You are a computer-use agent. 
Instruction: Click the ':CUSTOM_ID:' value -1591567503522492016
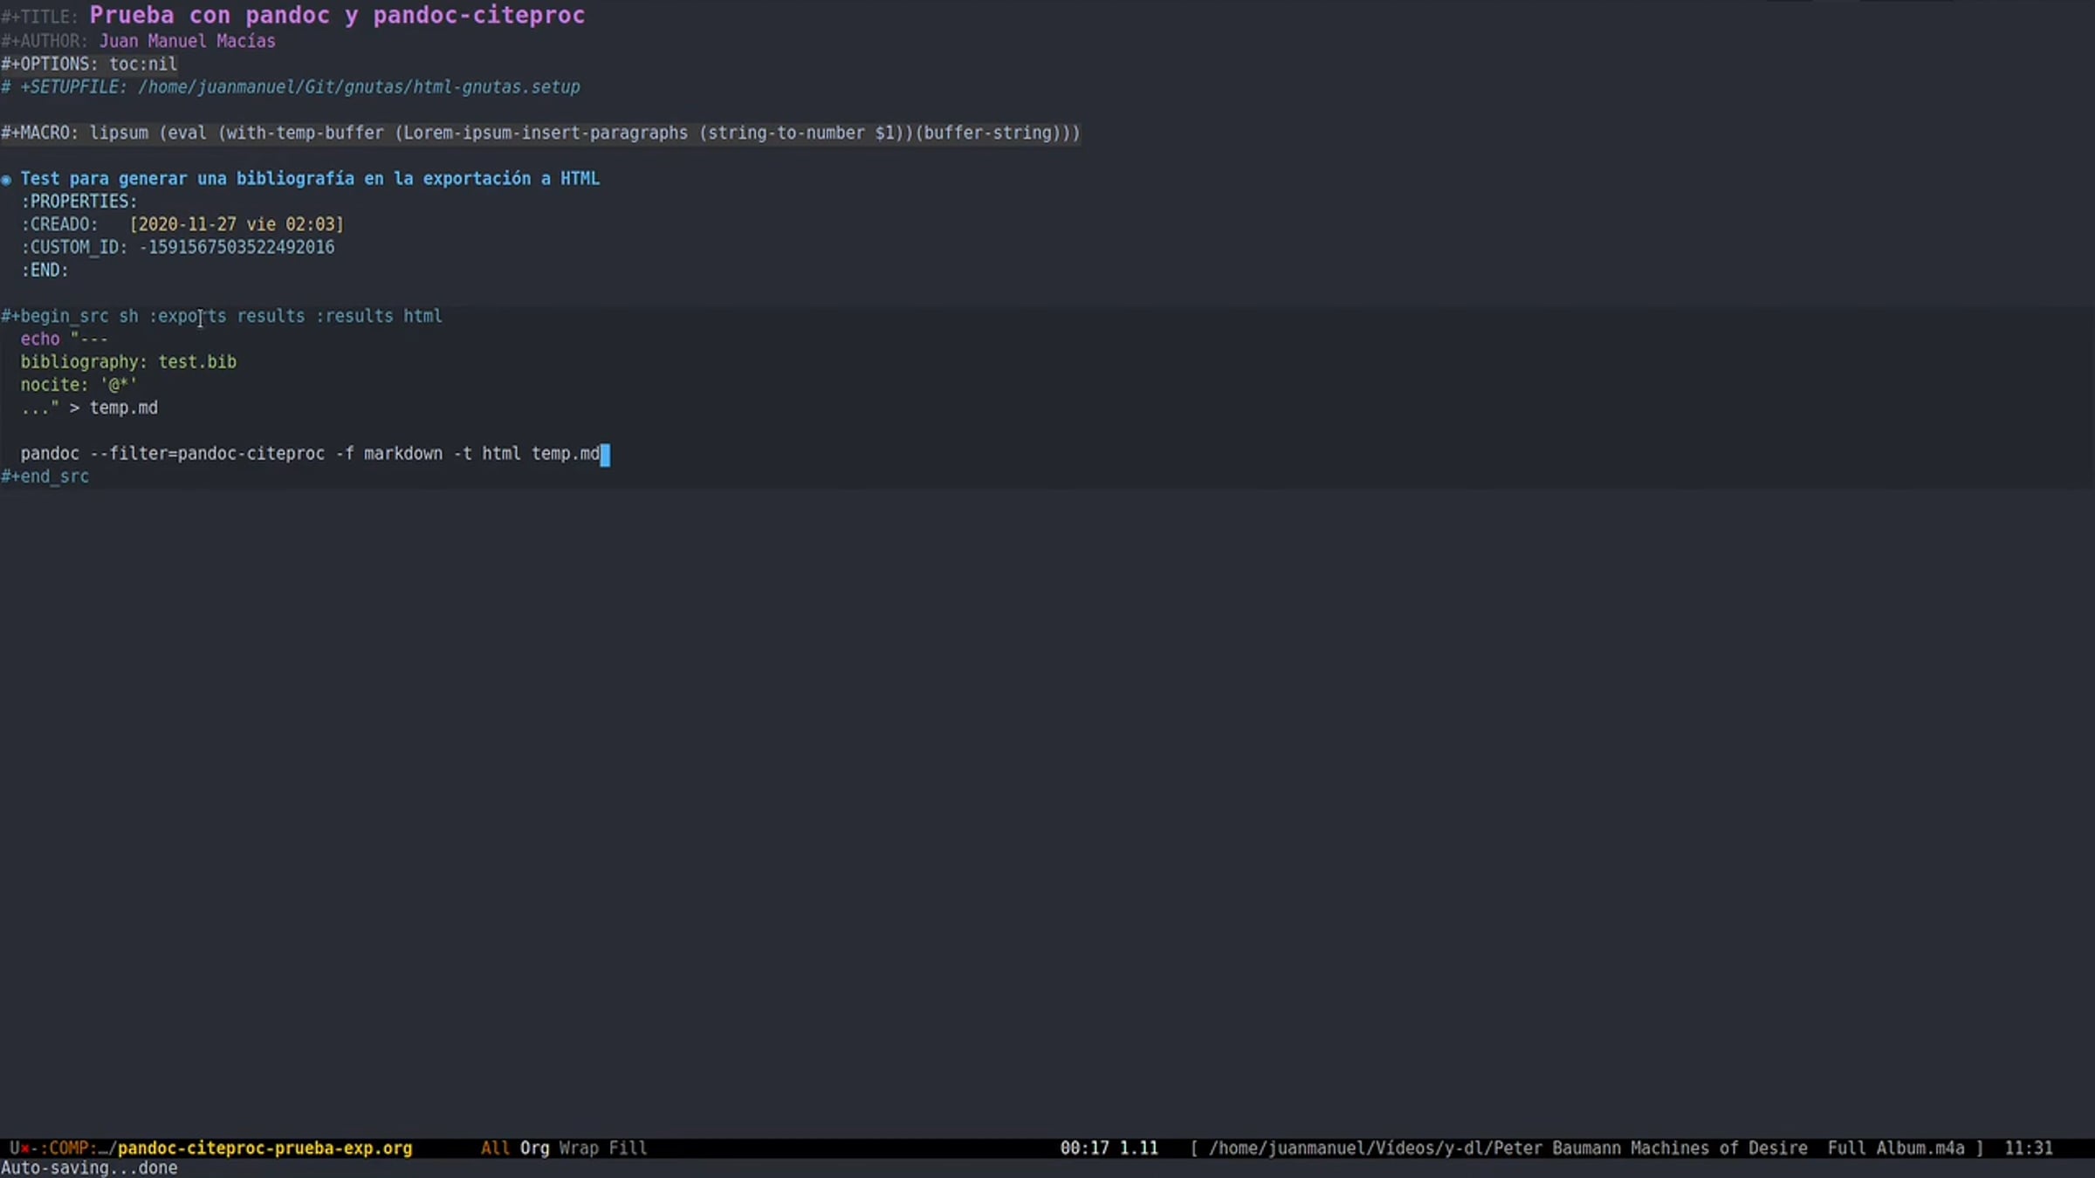click(x=237, y=248)
